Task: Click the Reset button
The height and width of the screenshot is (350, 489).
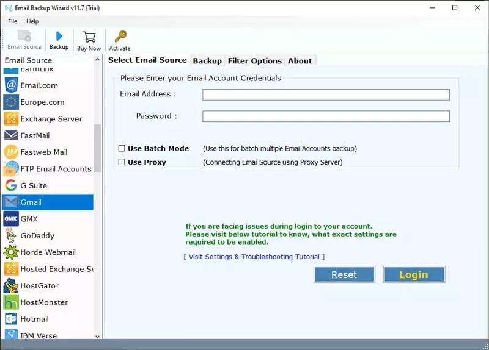Action: (344, 274)
